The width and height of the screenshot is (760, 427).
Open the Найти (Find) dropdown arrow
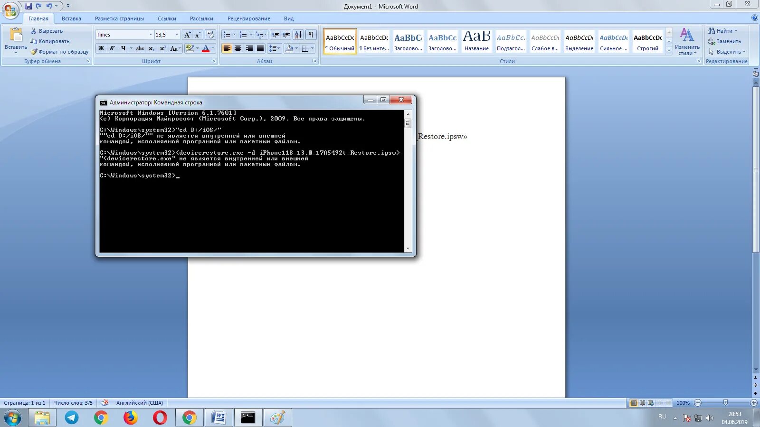click(x=736, y=31)
